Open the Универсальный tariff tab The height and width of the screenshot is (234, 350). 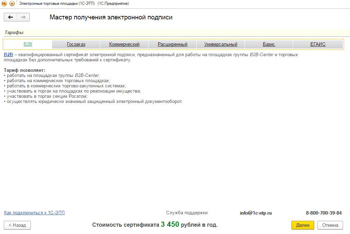221,44
